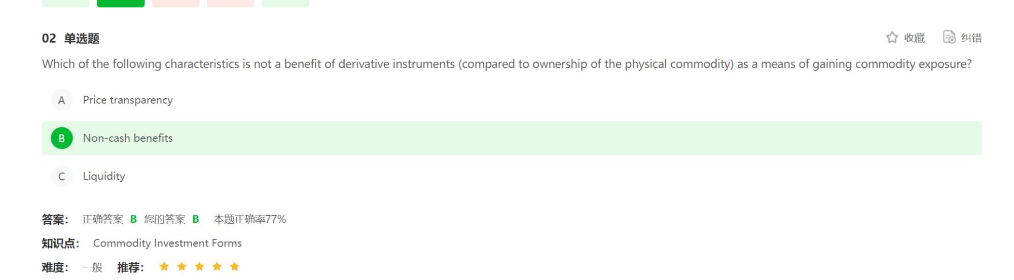Click the 纠错 label text

pyautogui.click(x=971, y=38)
